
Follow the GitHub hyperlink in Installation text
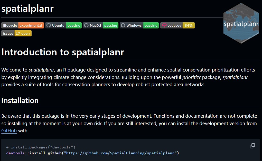(9, 131)
